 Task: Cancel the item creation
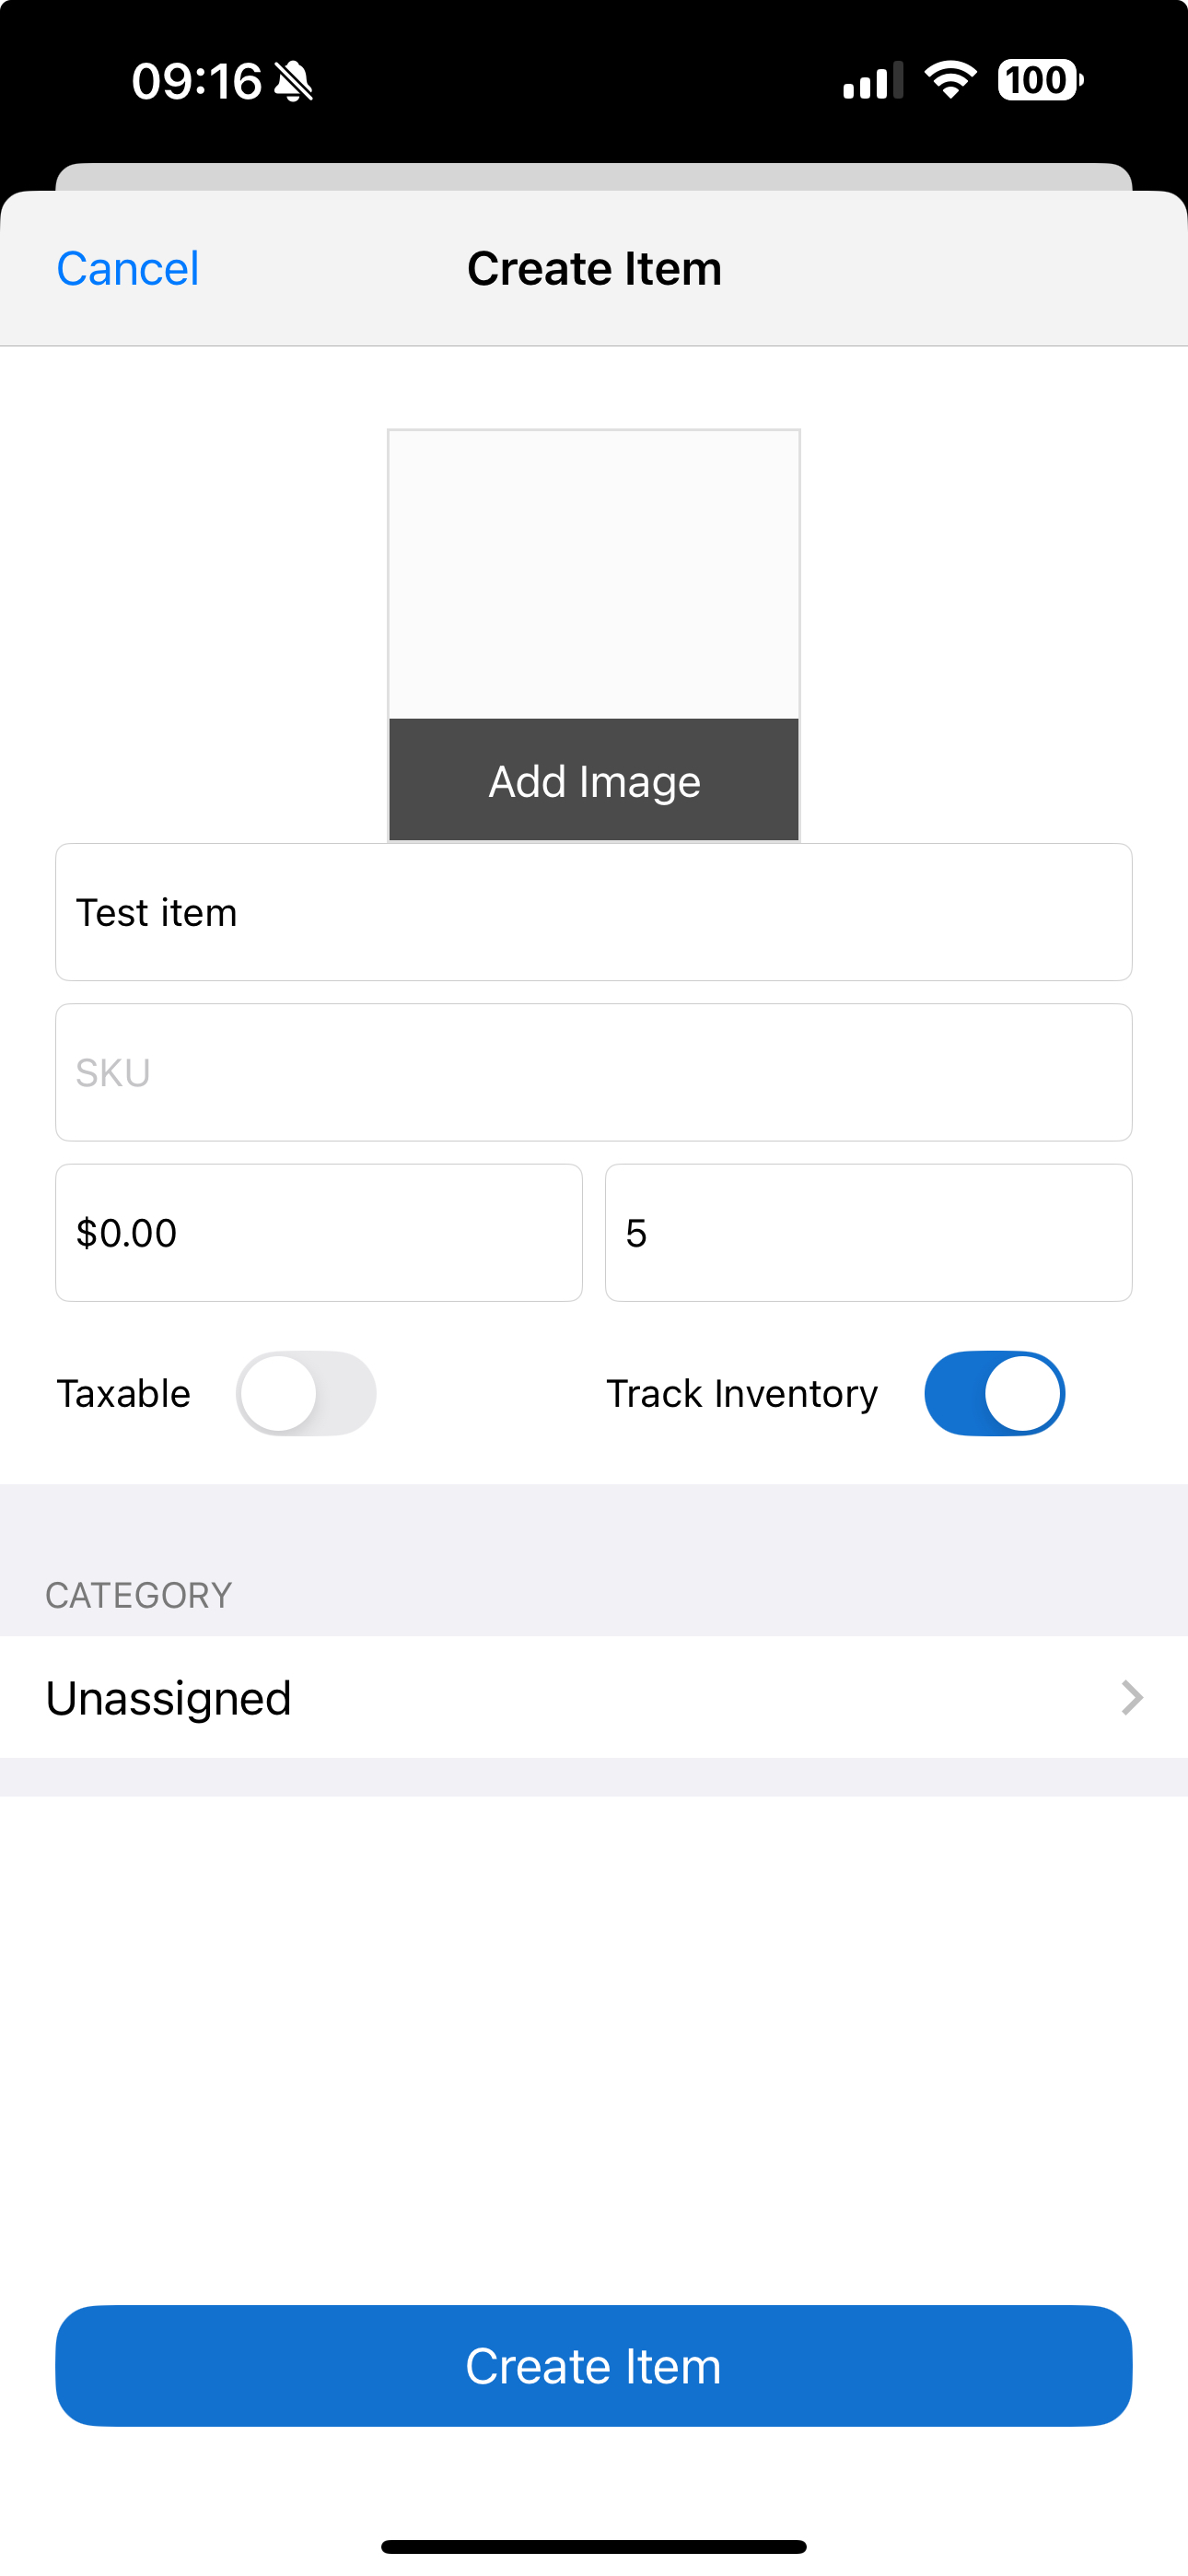[x=128, y=268]
